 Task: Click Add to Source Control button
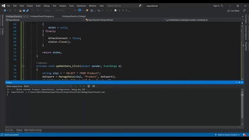point(227,135)
